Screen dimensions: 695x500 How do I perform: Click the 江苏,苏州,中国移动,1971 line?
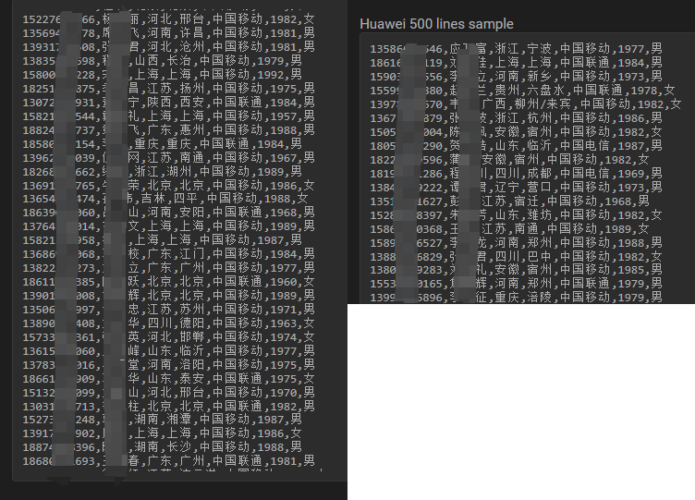(x=168, y=309)
